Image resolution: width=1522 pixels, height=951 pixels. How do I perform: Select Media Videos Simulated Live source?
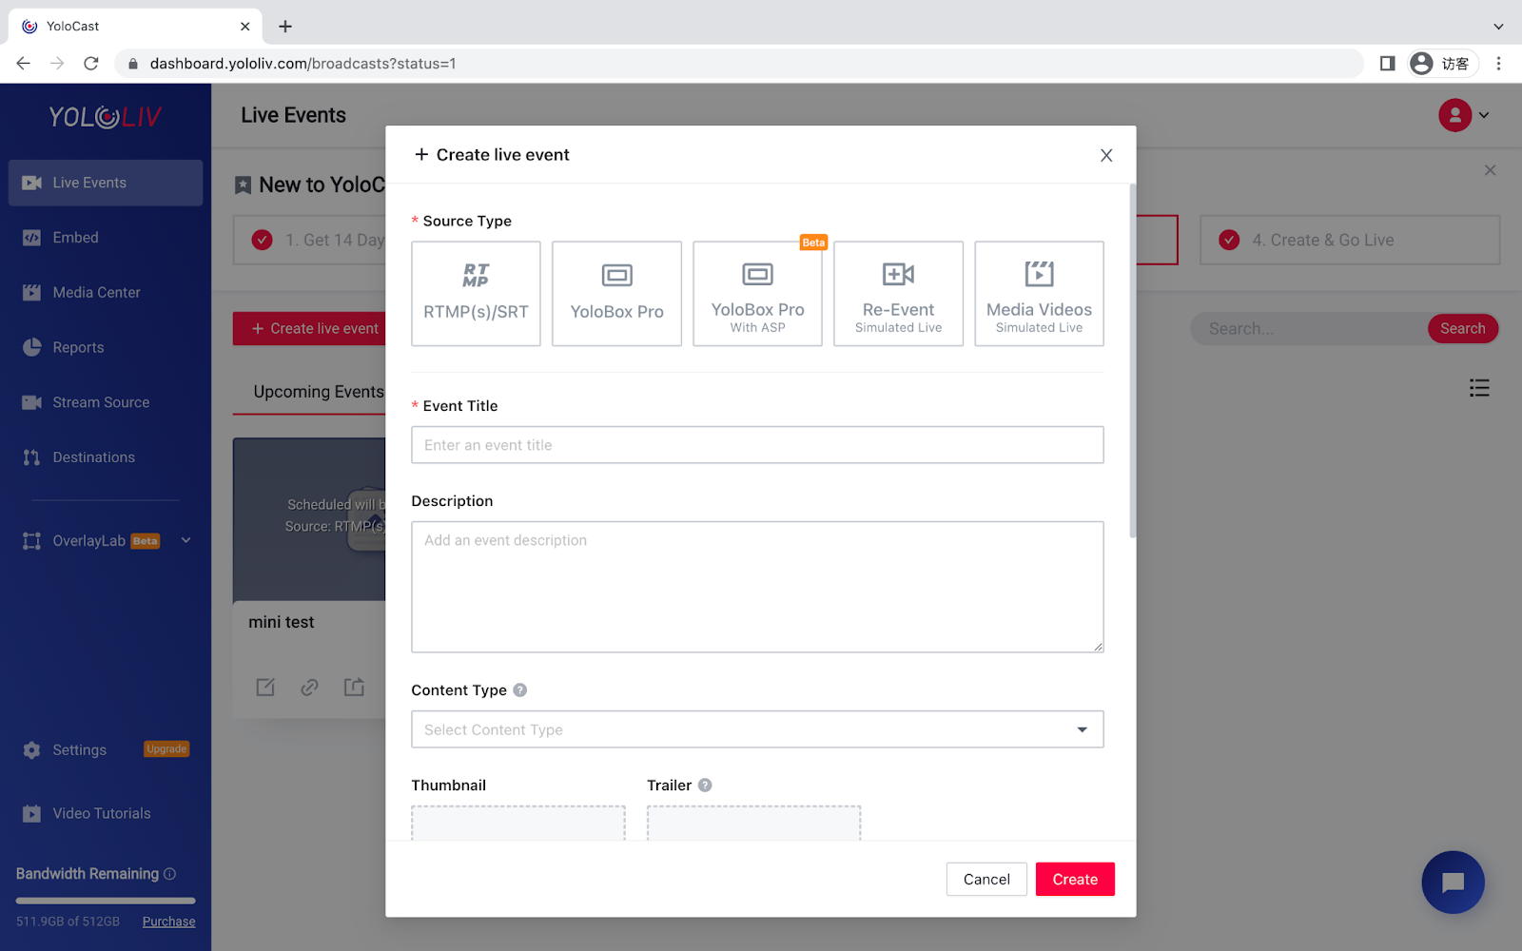coord(1039,294)
